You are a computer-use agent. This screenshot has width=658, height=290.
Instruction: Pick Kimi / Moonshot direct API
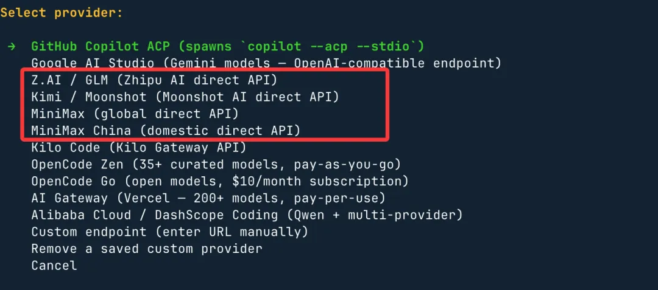pos(185,97)
